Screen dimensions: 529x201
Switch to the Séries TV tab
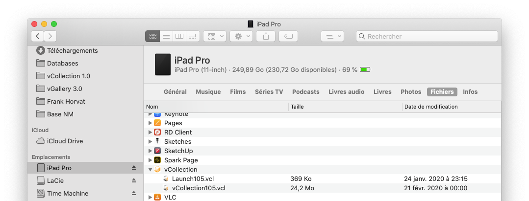[x=269, y=92]
